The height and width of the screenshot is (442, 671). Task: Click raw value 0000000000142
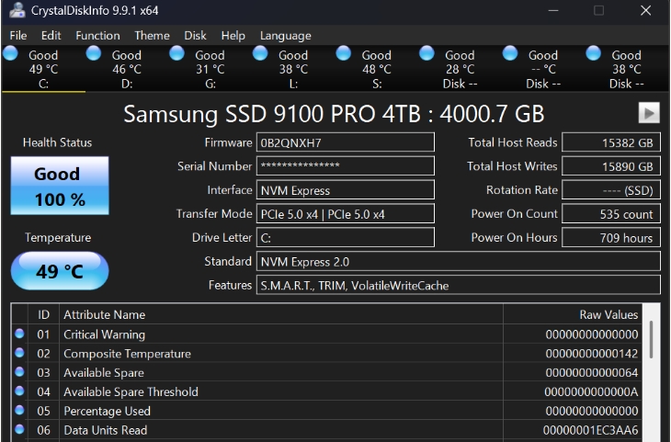point(591,354)
